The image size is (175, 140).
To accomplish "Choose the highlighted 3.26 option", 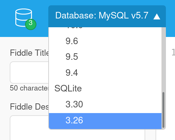I will pyautogui.click(x=105, y=121).
